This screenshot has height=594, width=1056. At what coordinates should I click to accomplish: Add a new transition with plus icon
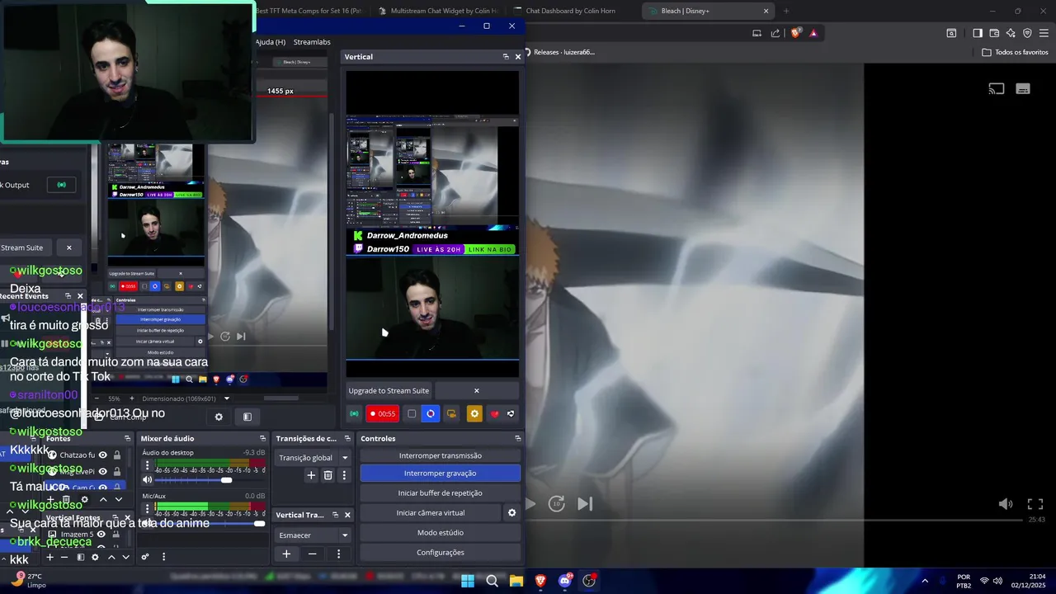(x=311, y=475)
